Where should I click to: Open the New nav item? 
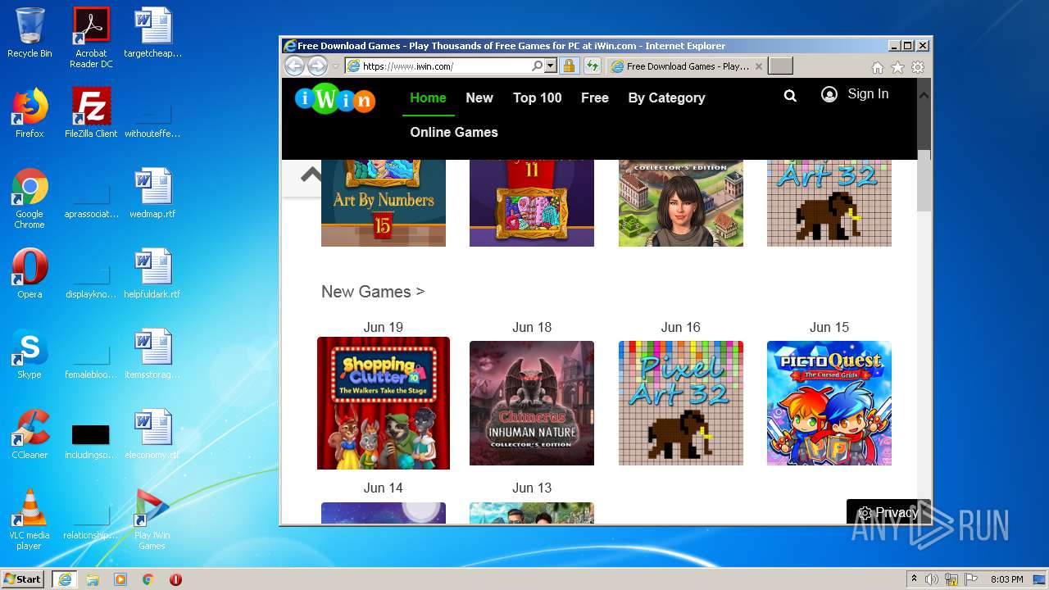pos(479,98)
